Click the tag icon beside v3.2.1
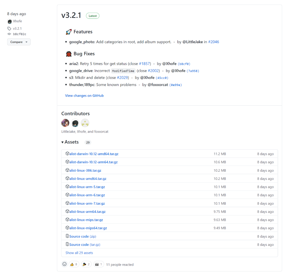The height and width of the screenshot is (276, 286). click(x=9, y=29)
